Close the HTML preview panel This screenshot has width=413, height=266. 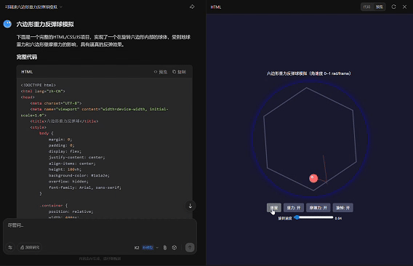click(404, 7)
